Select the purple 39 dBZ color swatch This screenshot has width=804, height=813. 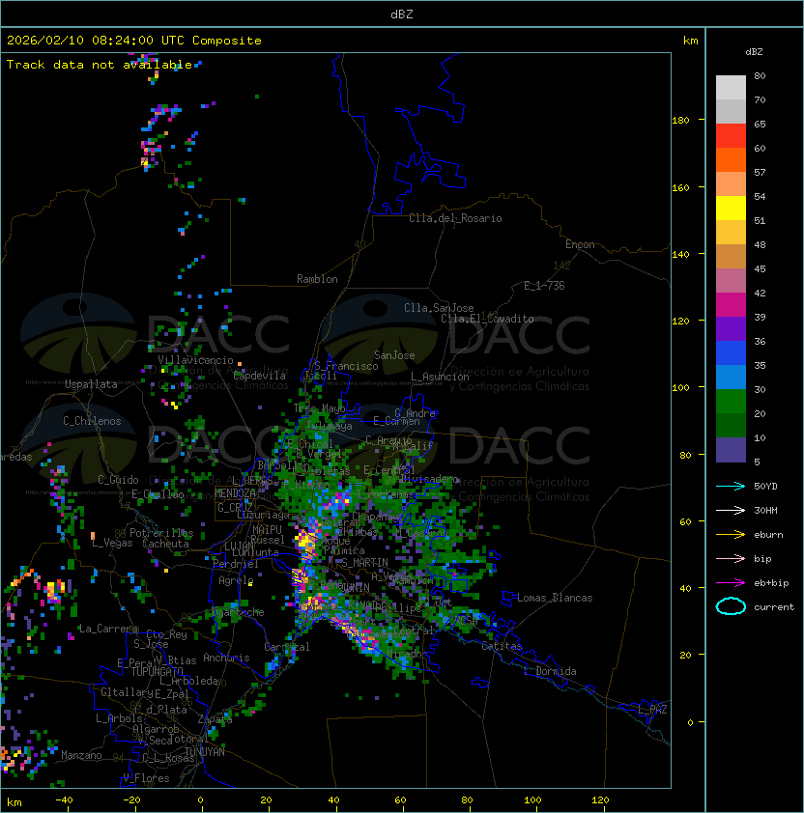point(731,328)
